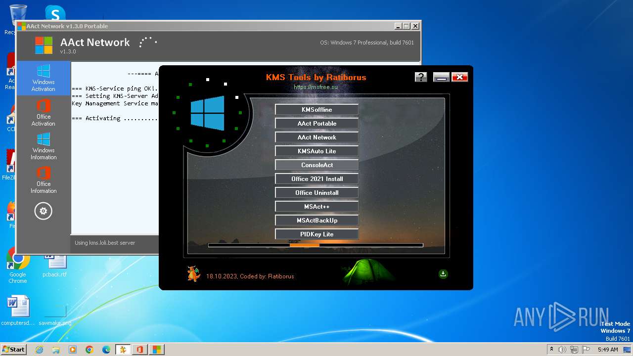Click the 'Activating' log line
The width and height of the screenshot is (633, 356).
(x=115, y=118)
